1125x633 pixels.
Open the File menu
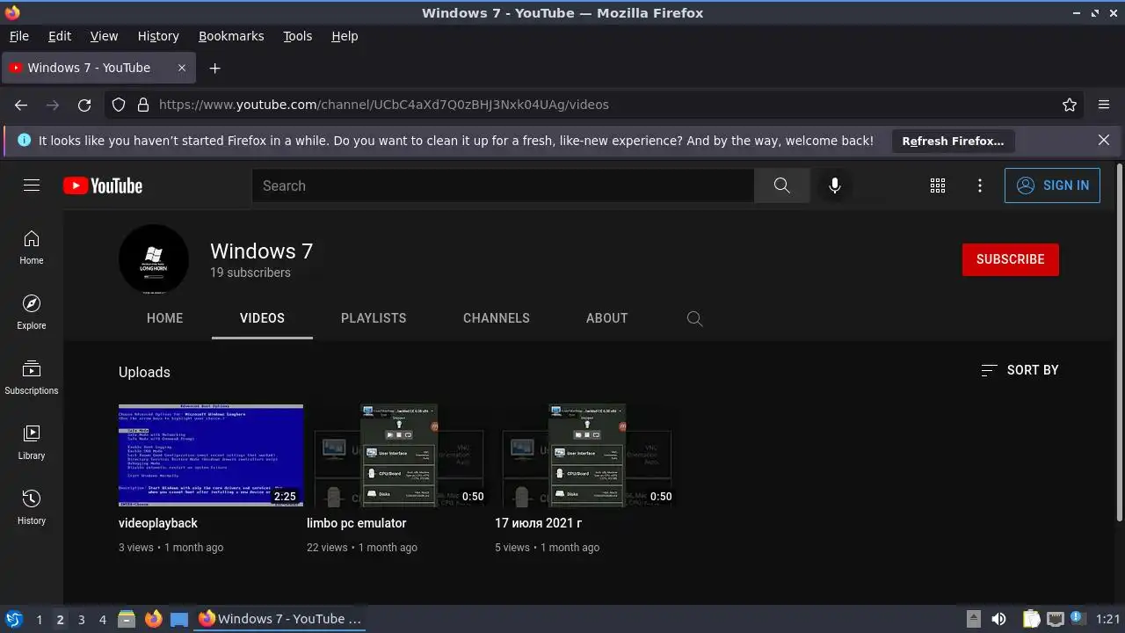coord(19,36)
